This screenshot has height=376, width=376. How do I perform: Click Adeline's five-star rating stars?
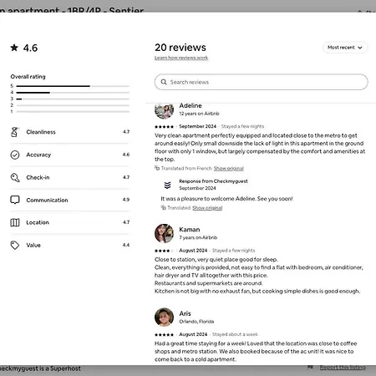click(x=164, y=127)
